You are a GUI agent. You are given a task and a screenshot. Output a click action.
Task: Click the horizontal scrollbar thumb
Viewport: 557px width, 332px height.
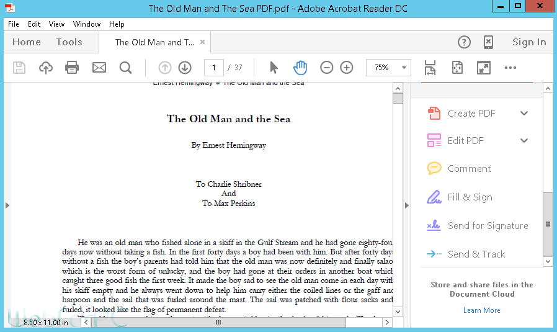click(218, 323)
